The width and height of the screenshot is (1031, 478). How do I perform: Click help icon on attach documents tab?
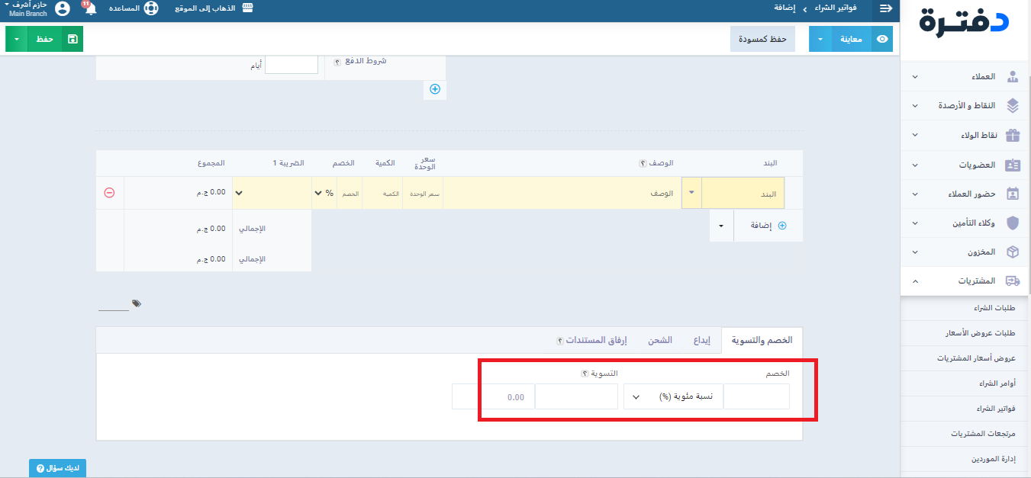tap(559, 341)
